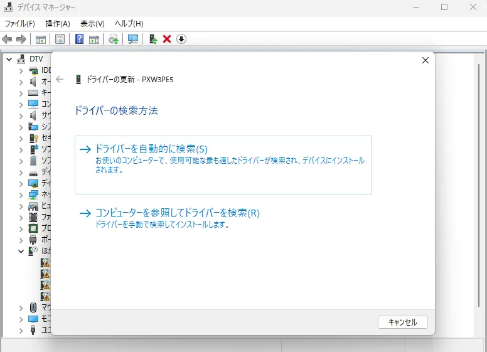Screen dimensions: 487x352
Task: Select the mouse category icon
Action: point(33,307)
